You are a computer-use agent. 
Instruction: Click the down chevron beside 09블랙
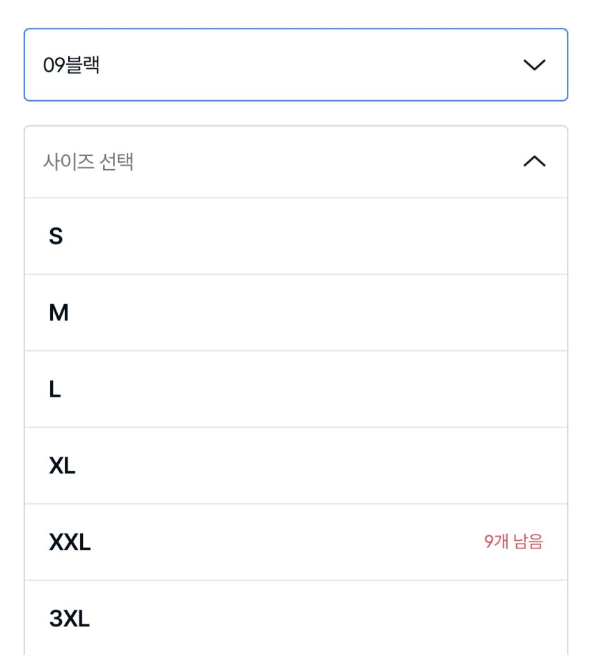click(x=534, y=65)
